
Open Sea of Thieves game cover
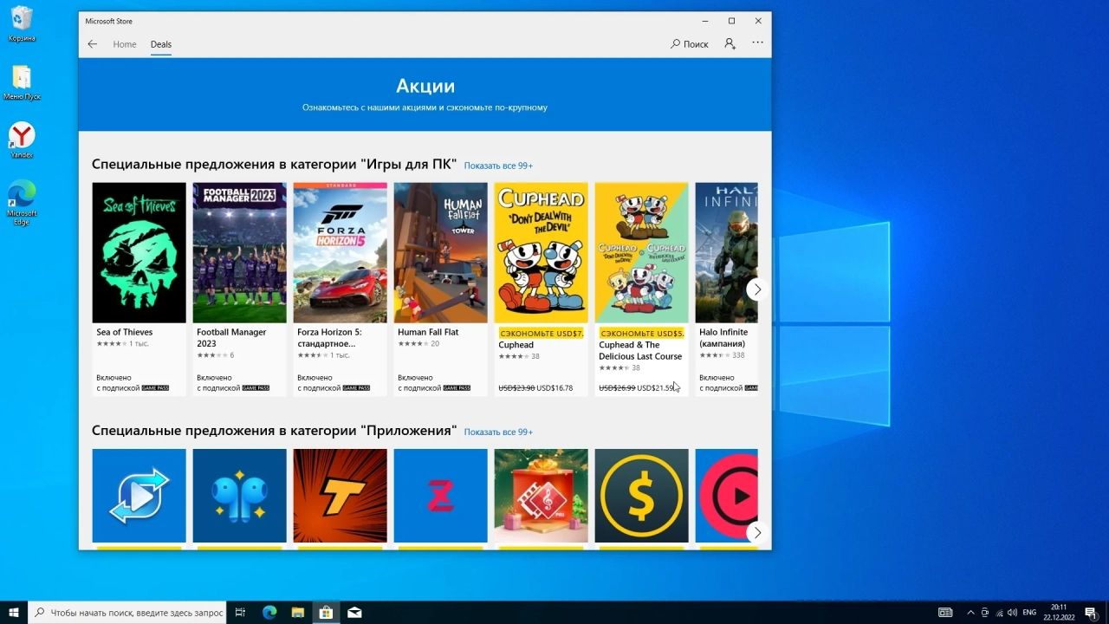(x=139, y=252)
